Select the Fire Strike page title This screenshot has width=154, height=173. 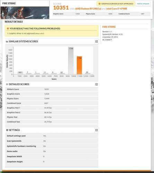click(9, 3)
